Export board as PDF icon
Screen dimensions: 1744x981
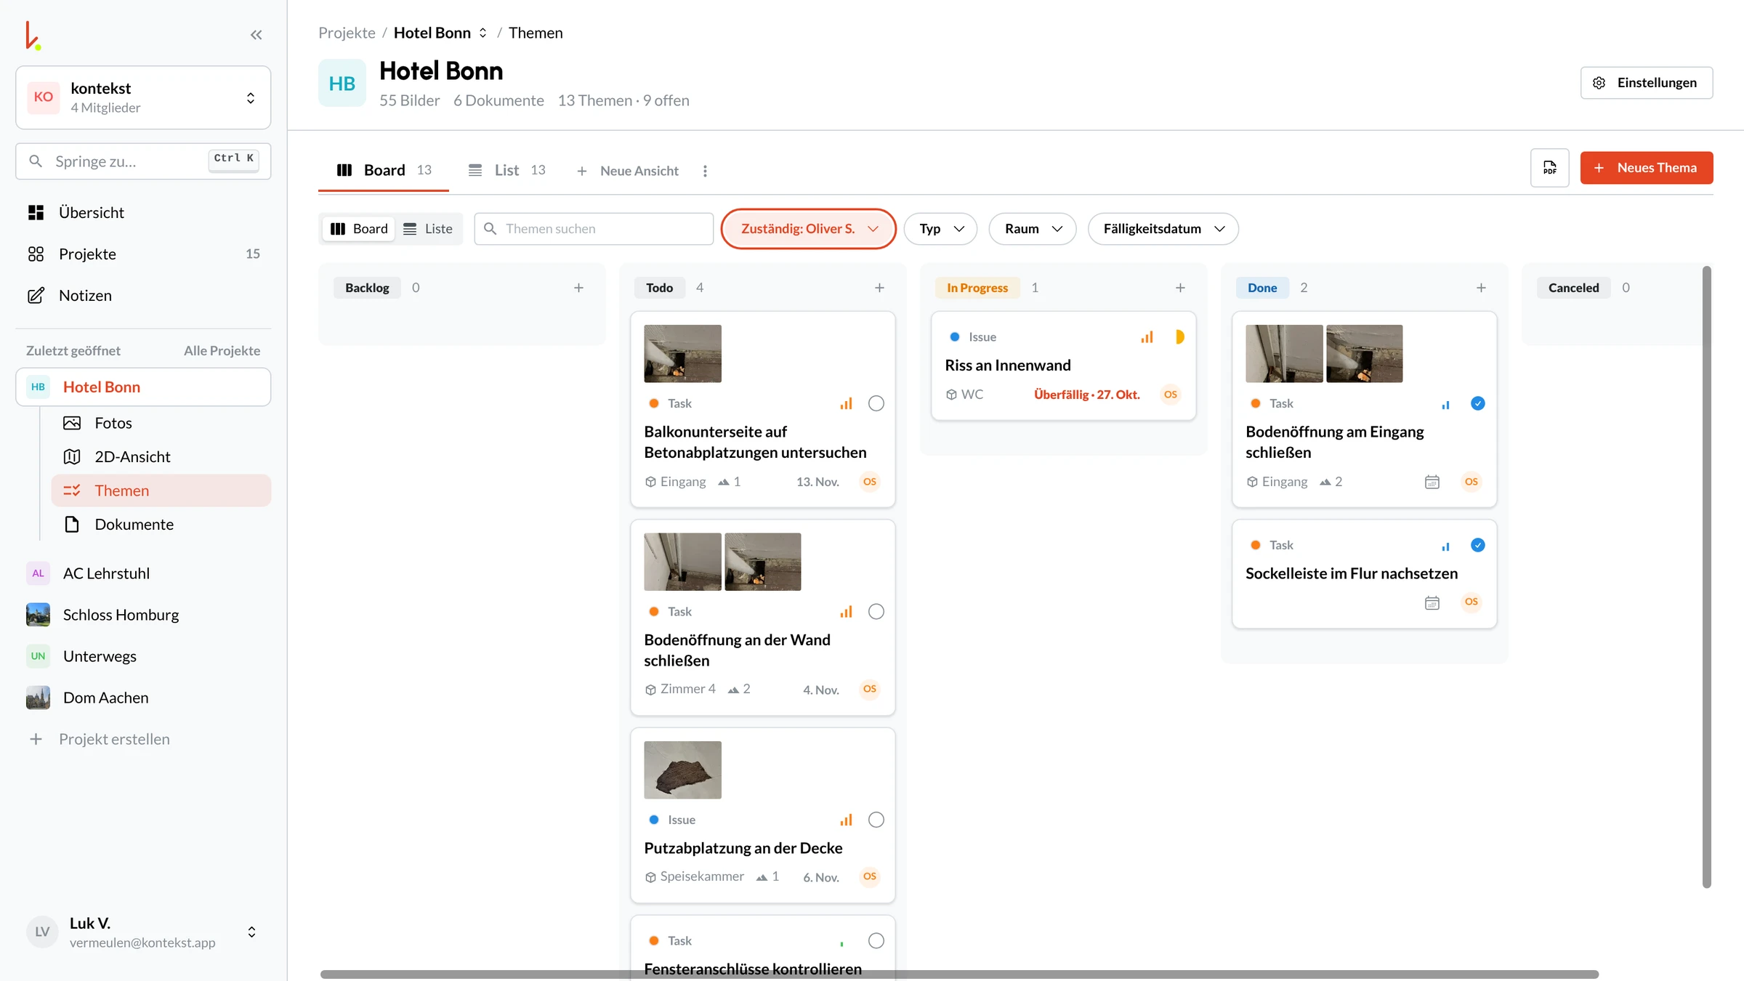(x=1549, y=168)
